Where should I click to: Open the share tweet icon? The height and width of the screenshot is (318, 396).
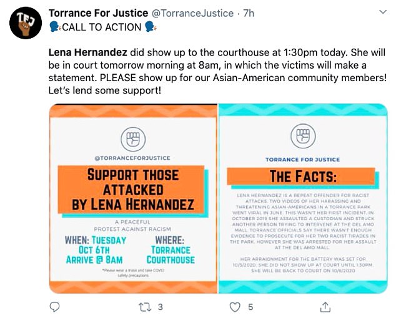coord(325,307)
